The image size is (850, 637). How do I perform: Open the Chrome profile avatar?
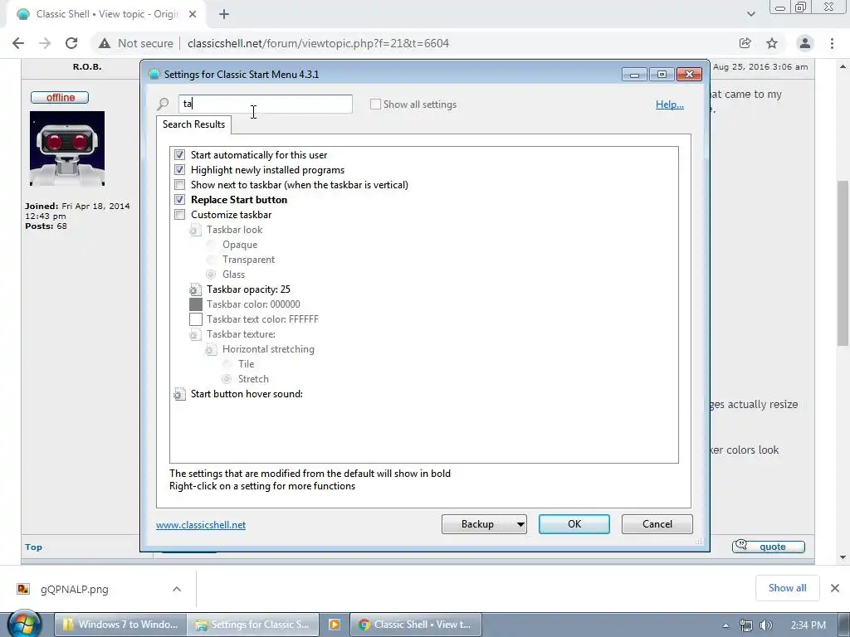coord(805,43)
